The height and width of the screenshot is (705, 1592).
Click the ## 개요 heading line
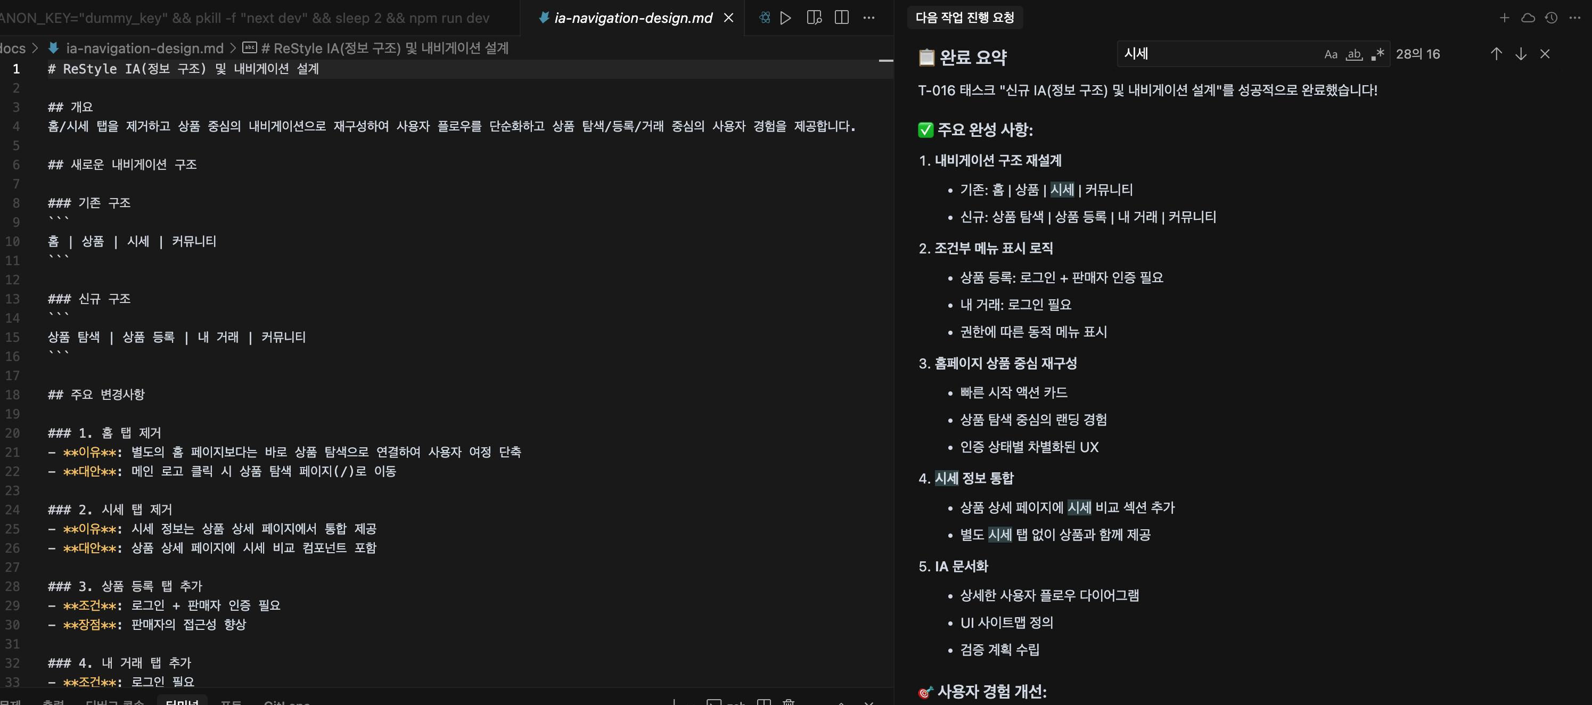pyautogui.click(x=70, y=107)
